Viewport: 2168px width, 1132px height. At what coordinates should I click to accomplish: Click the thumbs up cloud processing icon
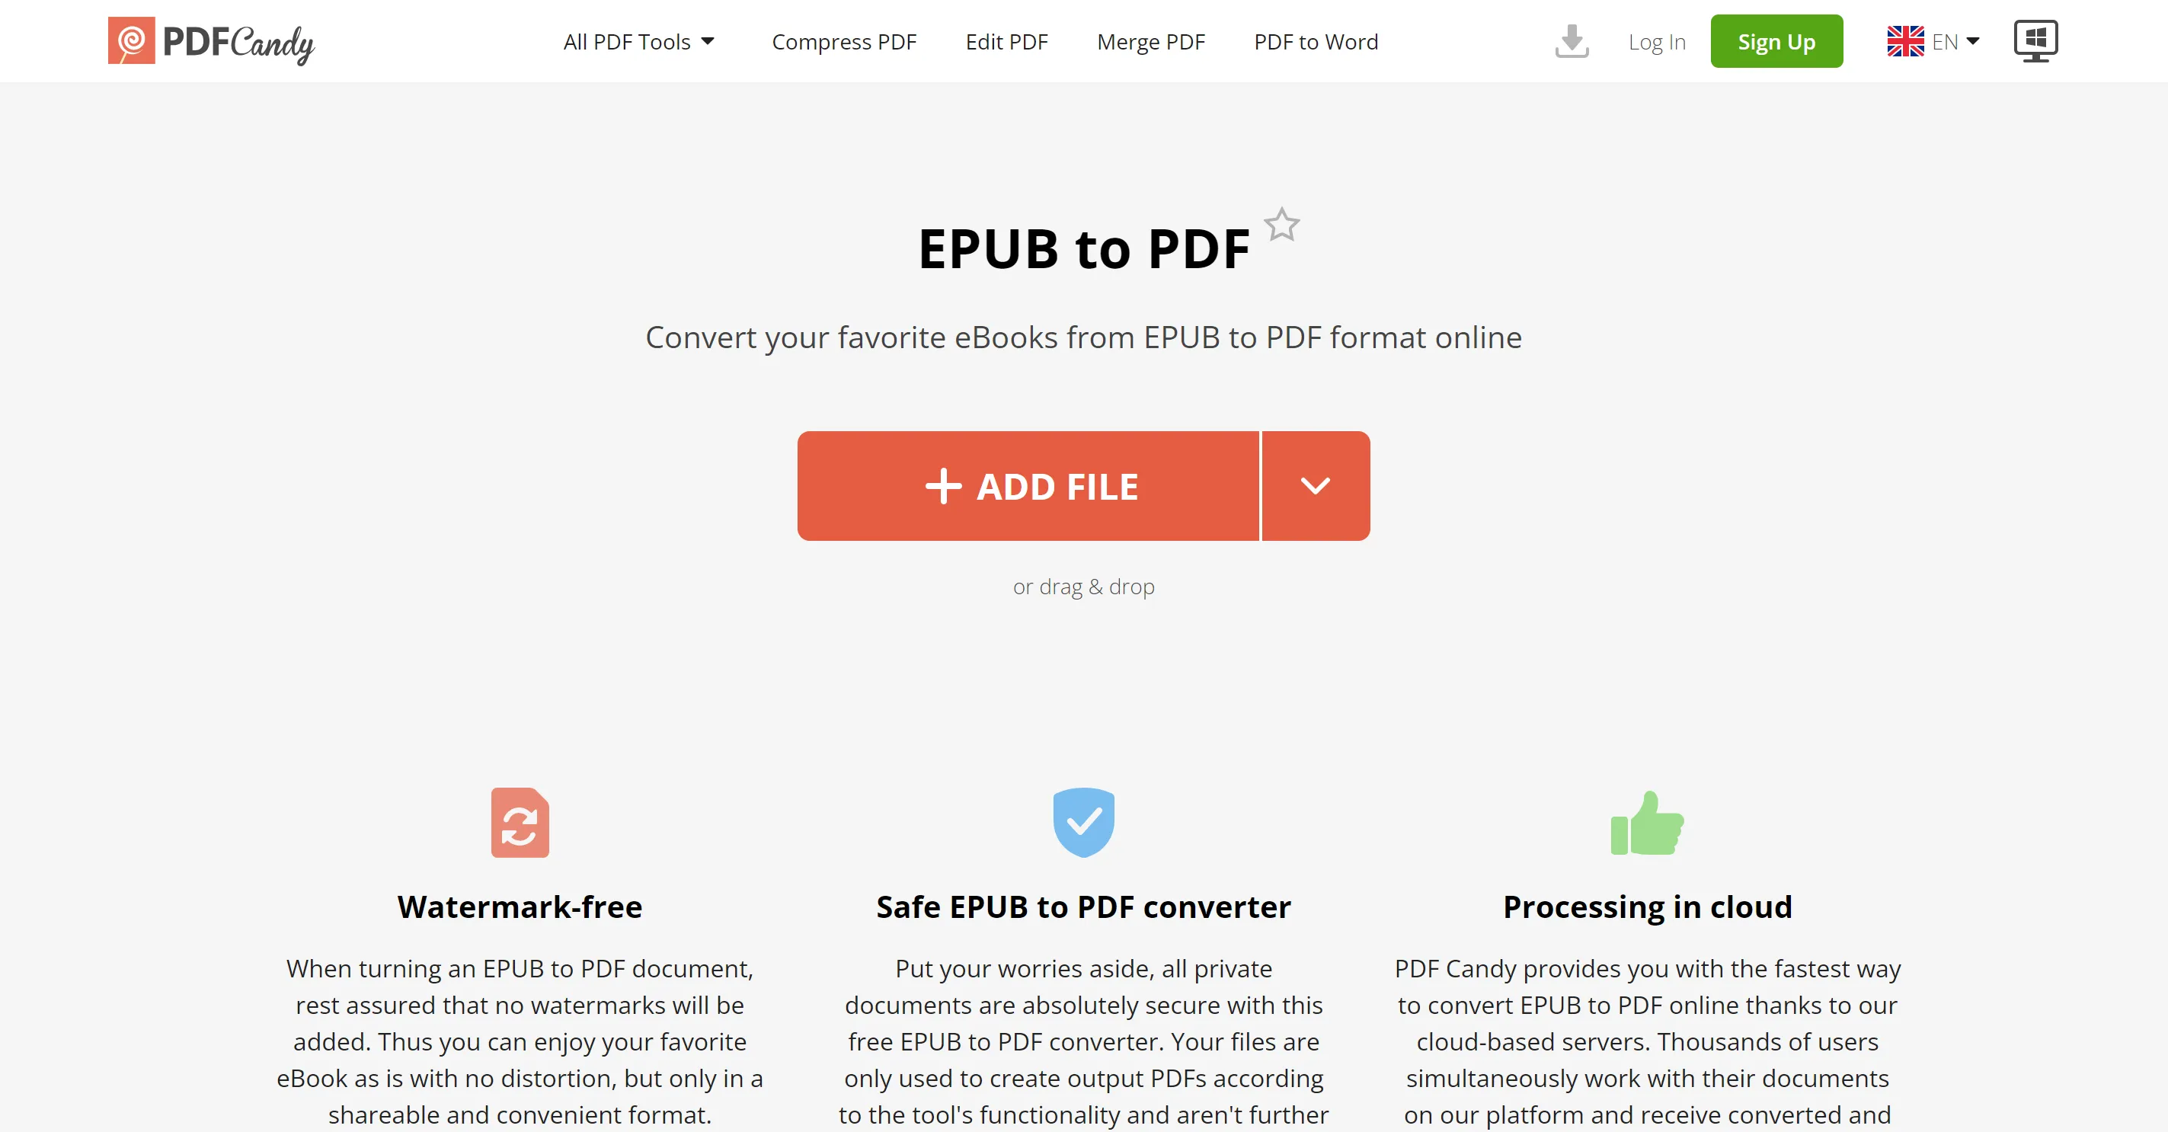(1648, 825)
